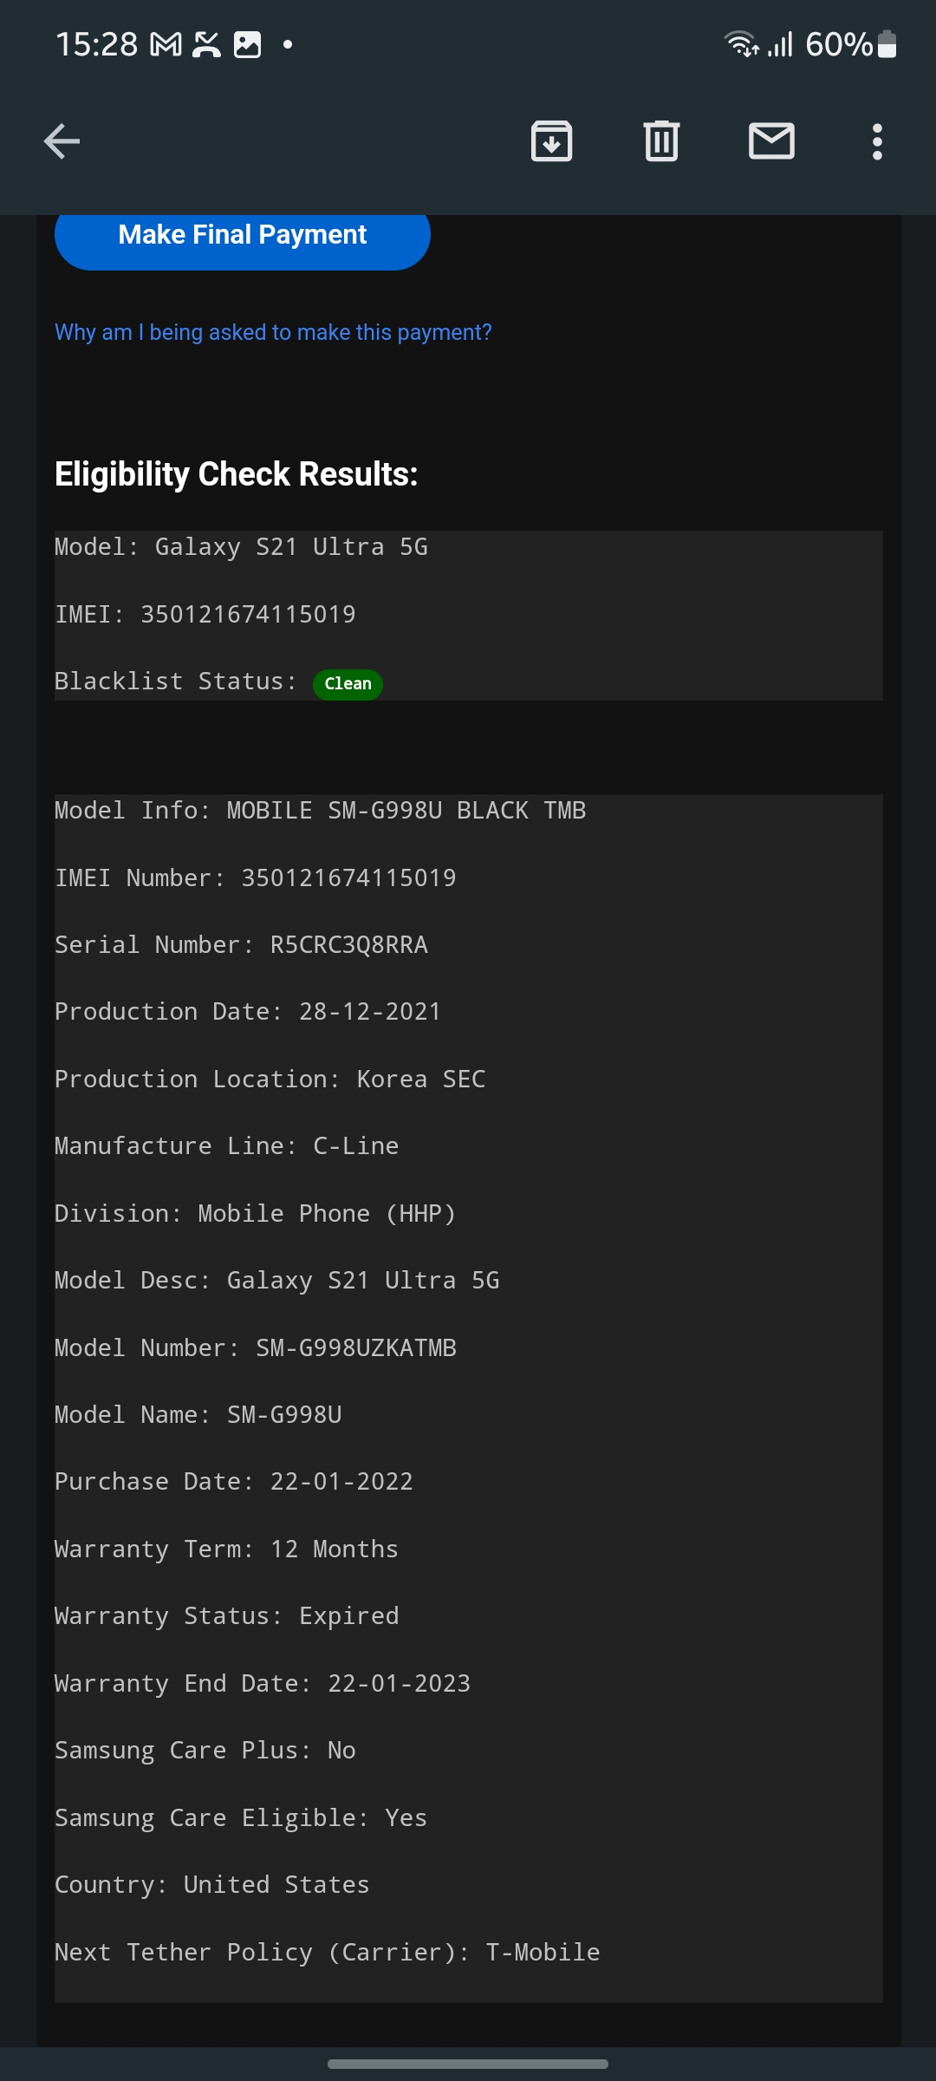
Task: Mark email as unread
Action: (771, 141)
